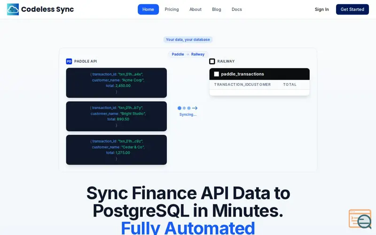Click the paddle_transactions table header
Image resolution: width=376 pixels, height=235 pixels.
[x=259, y=74]
